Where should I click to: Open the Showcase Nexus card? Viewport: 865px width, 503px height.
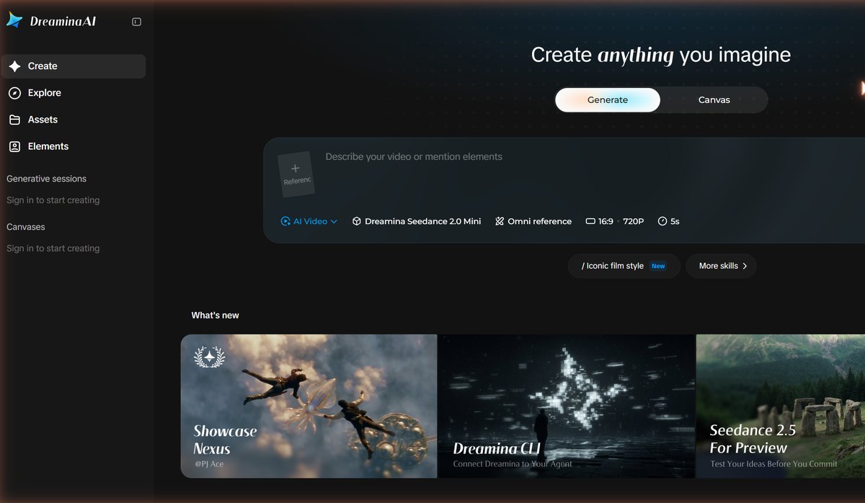tap(309, 406)
